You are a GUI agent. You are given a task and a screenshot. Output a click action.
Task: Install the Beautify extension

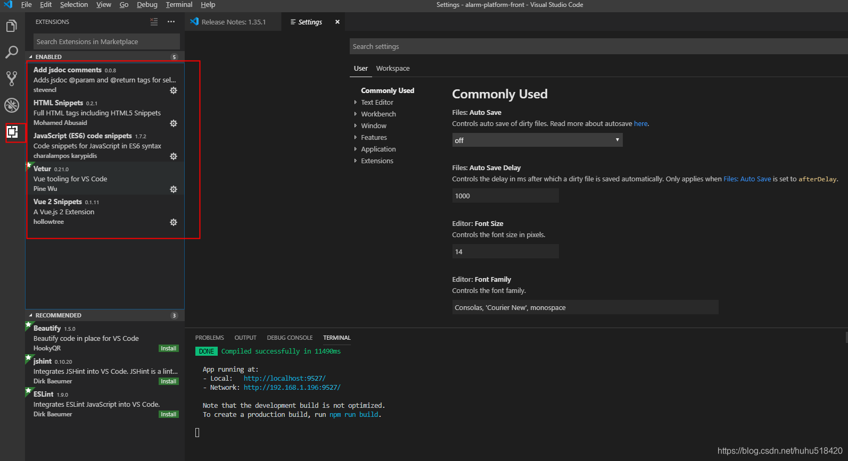(x=169, y=348)
